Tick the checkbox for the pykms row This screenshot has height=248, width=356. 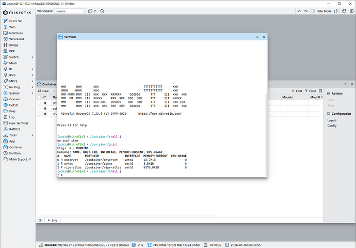pos(39,109)
